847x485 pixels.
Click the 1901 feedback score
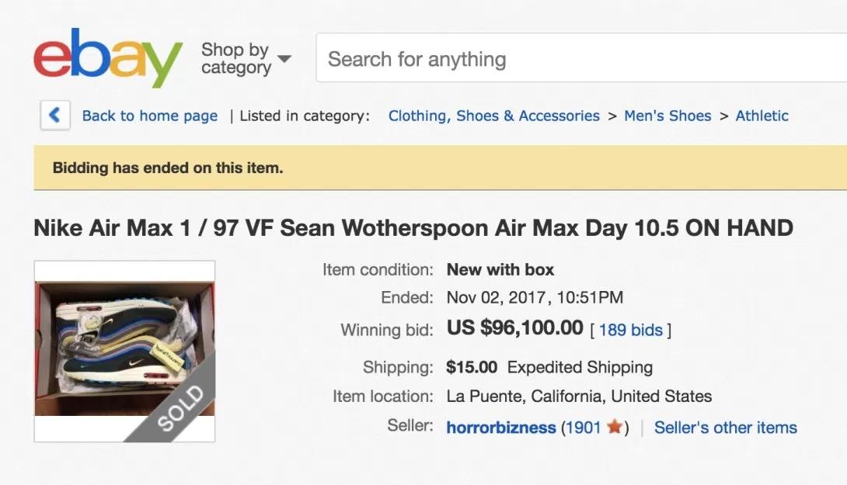pos(583,428)
